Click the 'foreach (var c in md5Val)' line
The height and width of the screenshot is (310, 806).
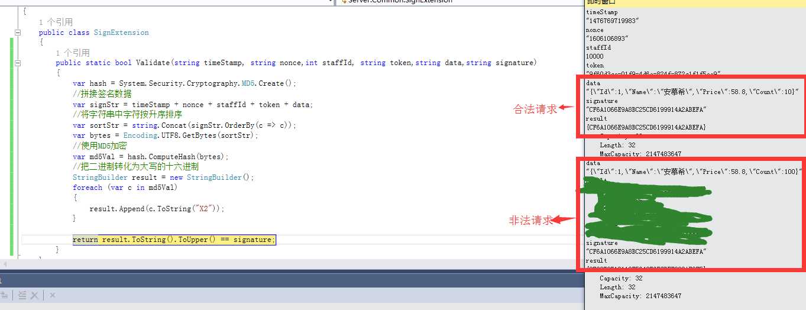click(x=125, y=188)
